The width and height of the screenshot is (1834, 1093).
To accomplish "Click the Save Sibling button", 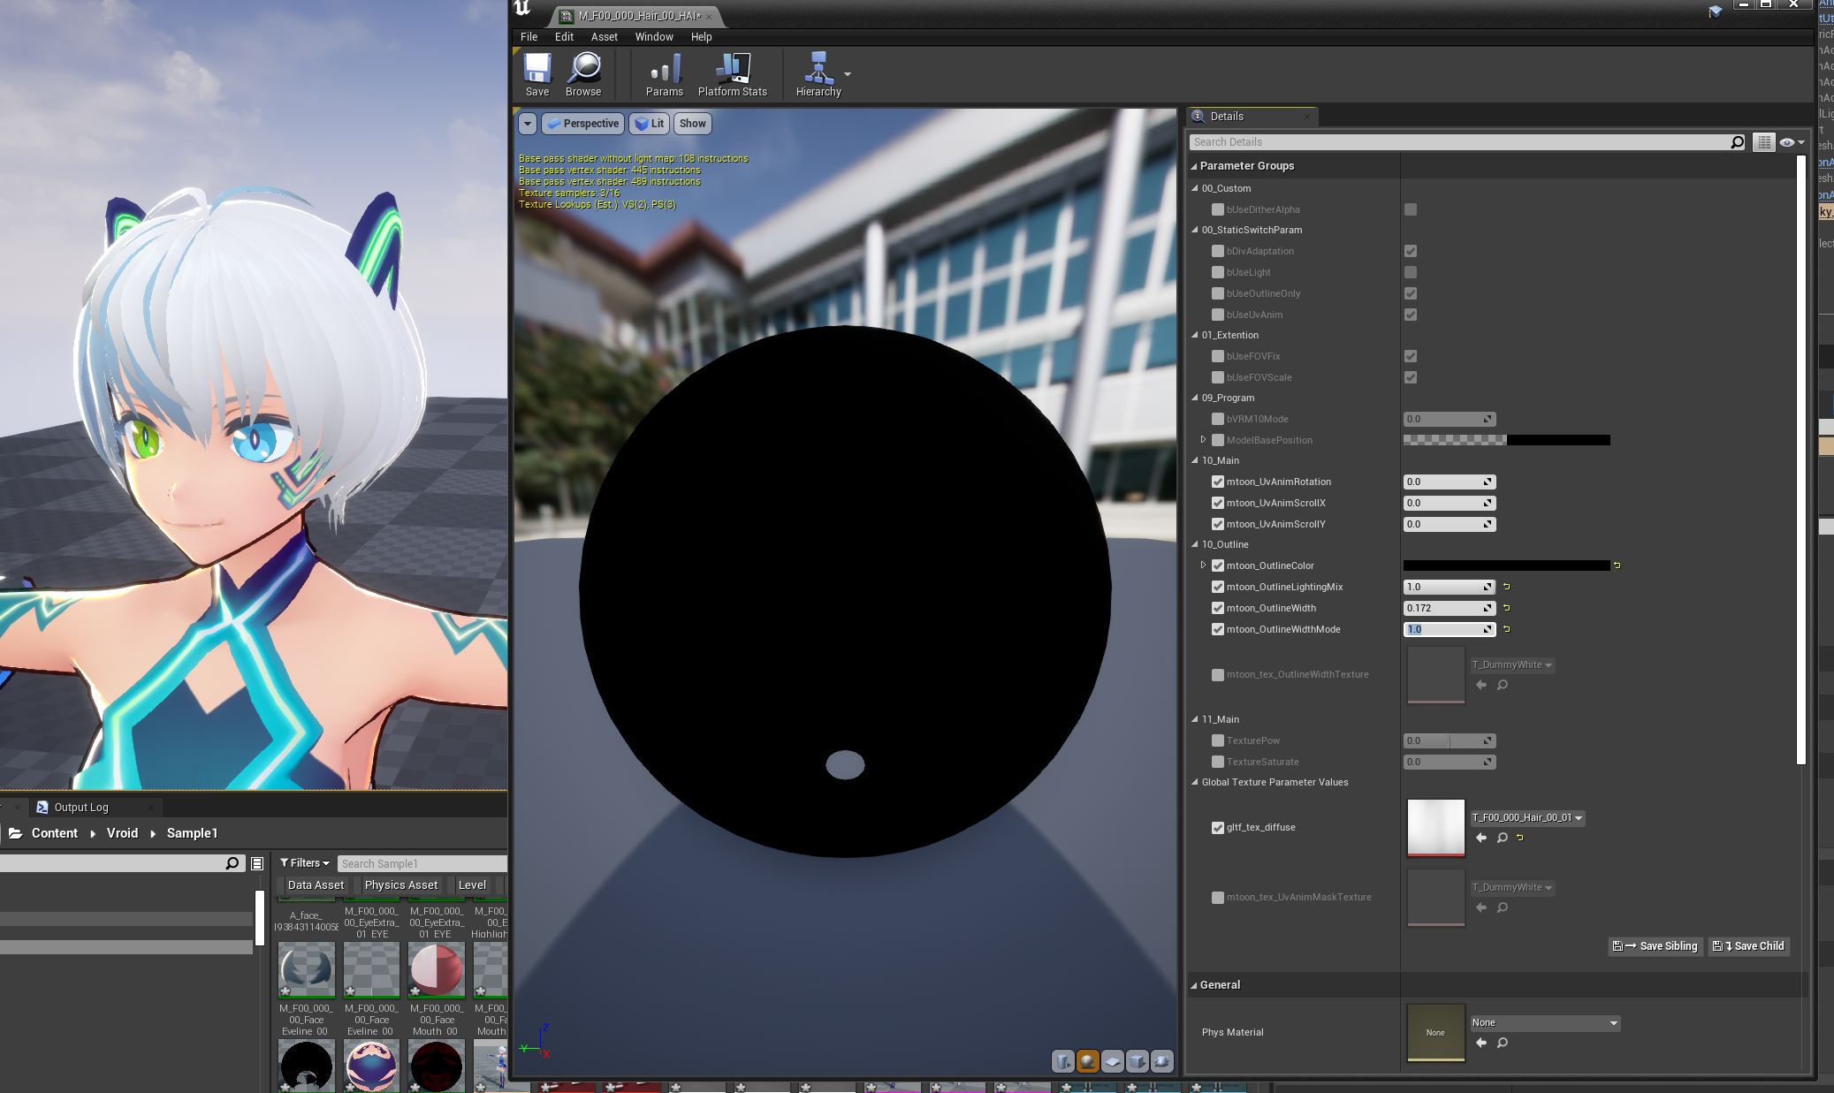I will coord(1655,945).
